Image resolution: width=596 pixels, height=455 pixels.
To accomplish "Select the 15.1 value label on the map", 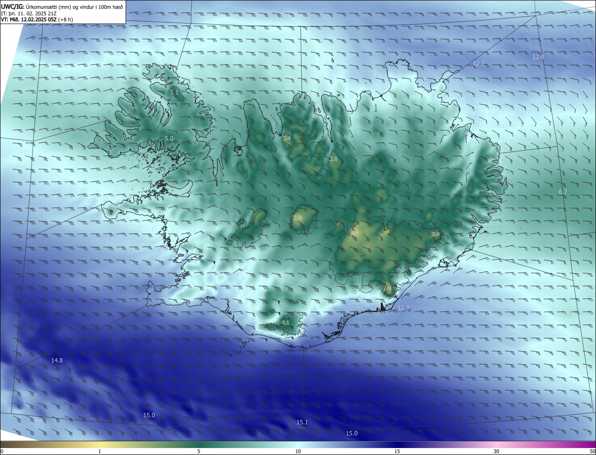I will [x=302, y=422].
